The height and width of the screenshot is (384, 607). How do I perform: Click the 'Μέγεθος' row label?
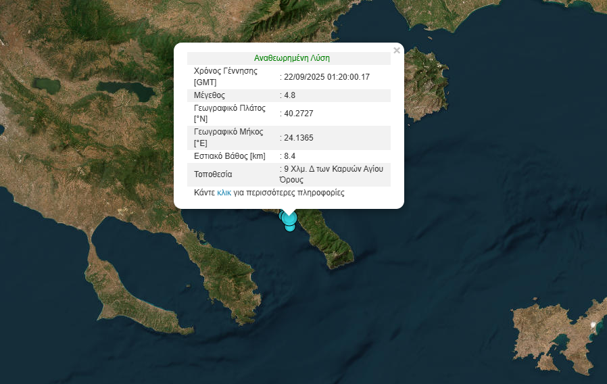click(210, 95)
